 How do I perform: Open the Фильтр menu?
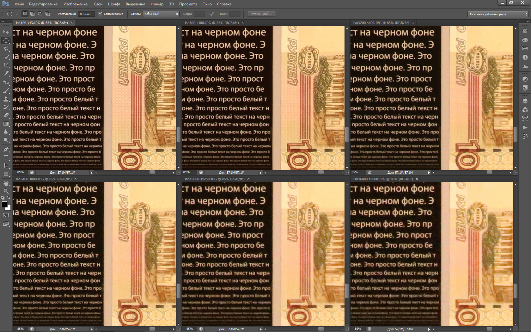pyautogui.click(x=157, y=4)
